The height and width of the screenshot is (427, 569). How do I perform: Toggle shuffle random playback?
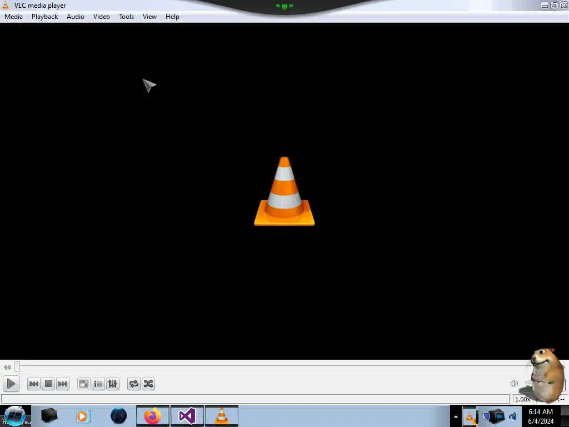pyautogui.click(x=148, y=384)
